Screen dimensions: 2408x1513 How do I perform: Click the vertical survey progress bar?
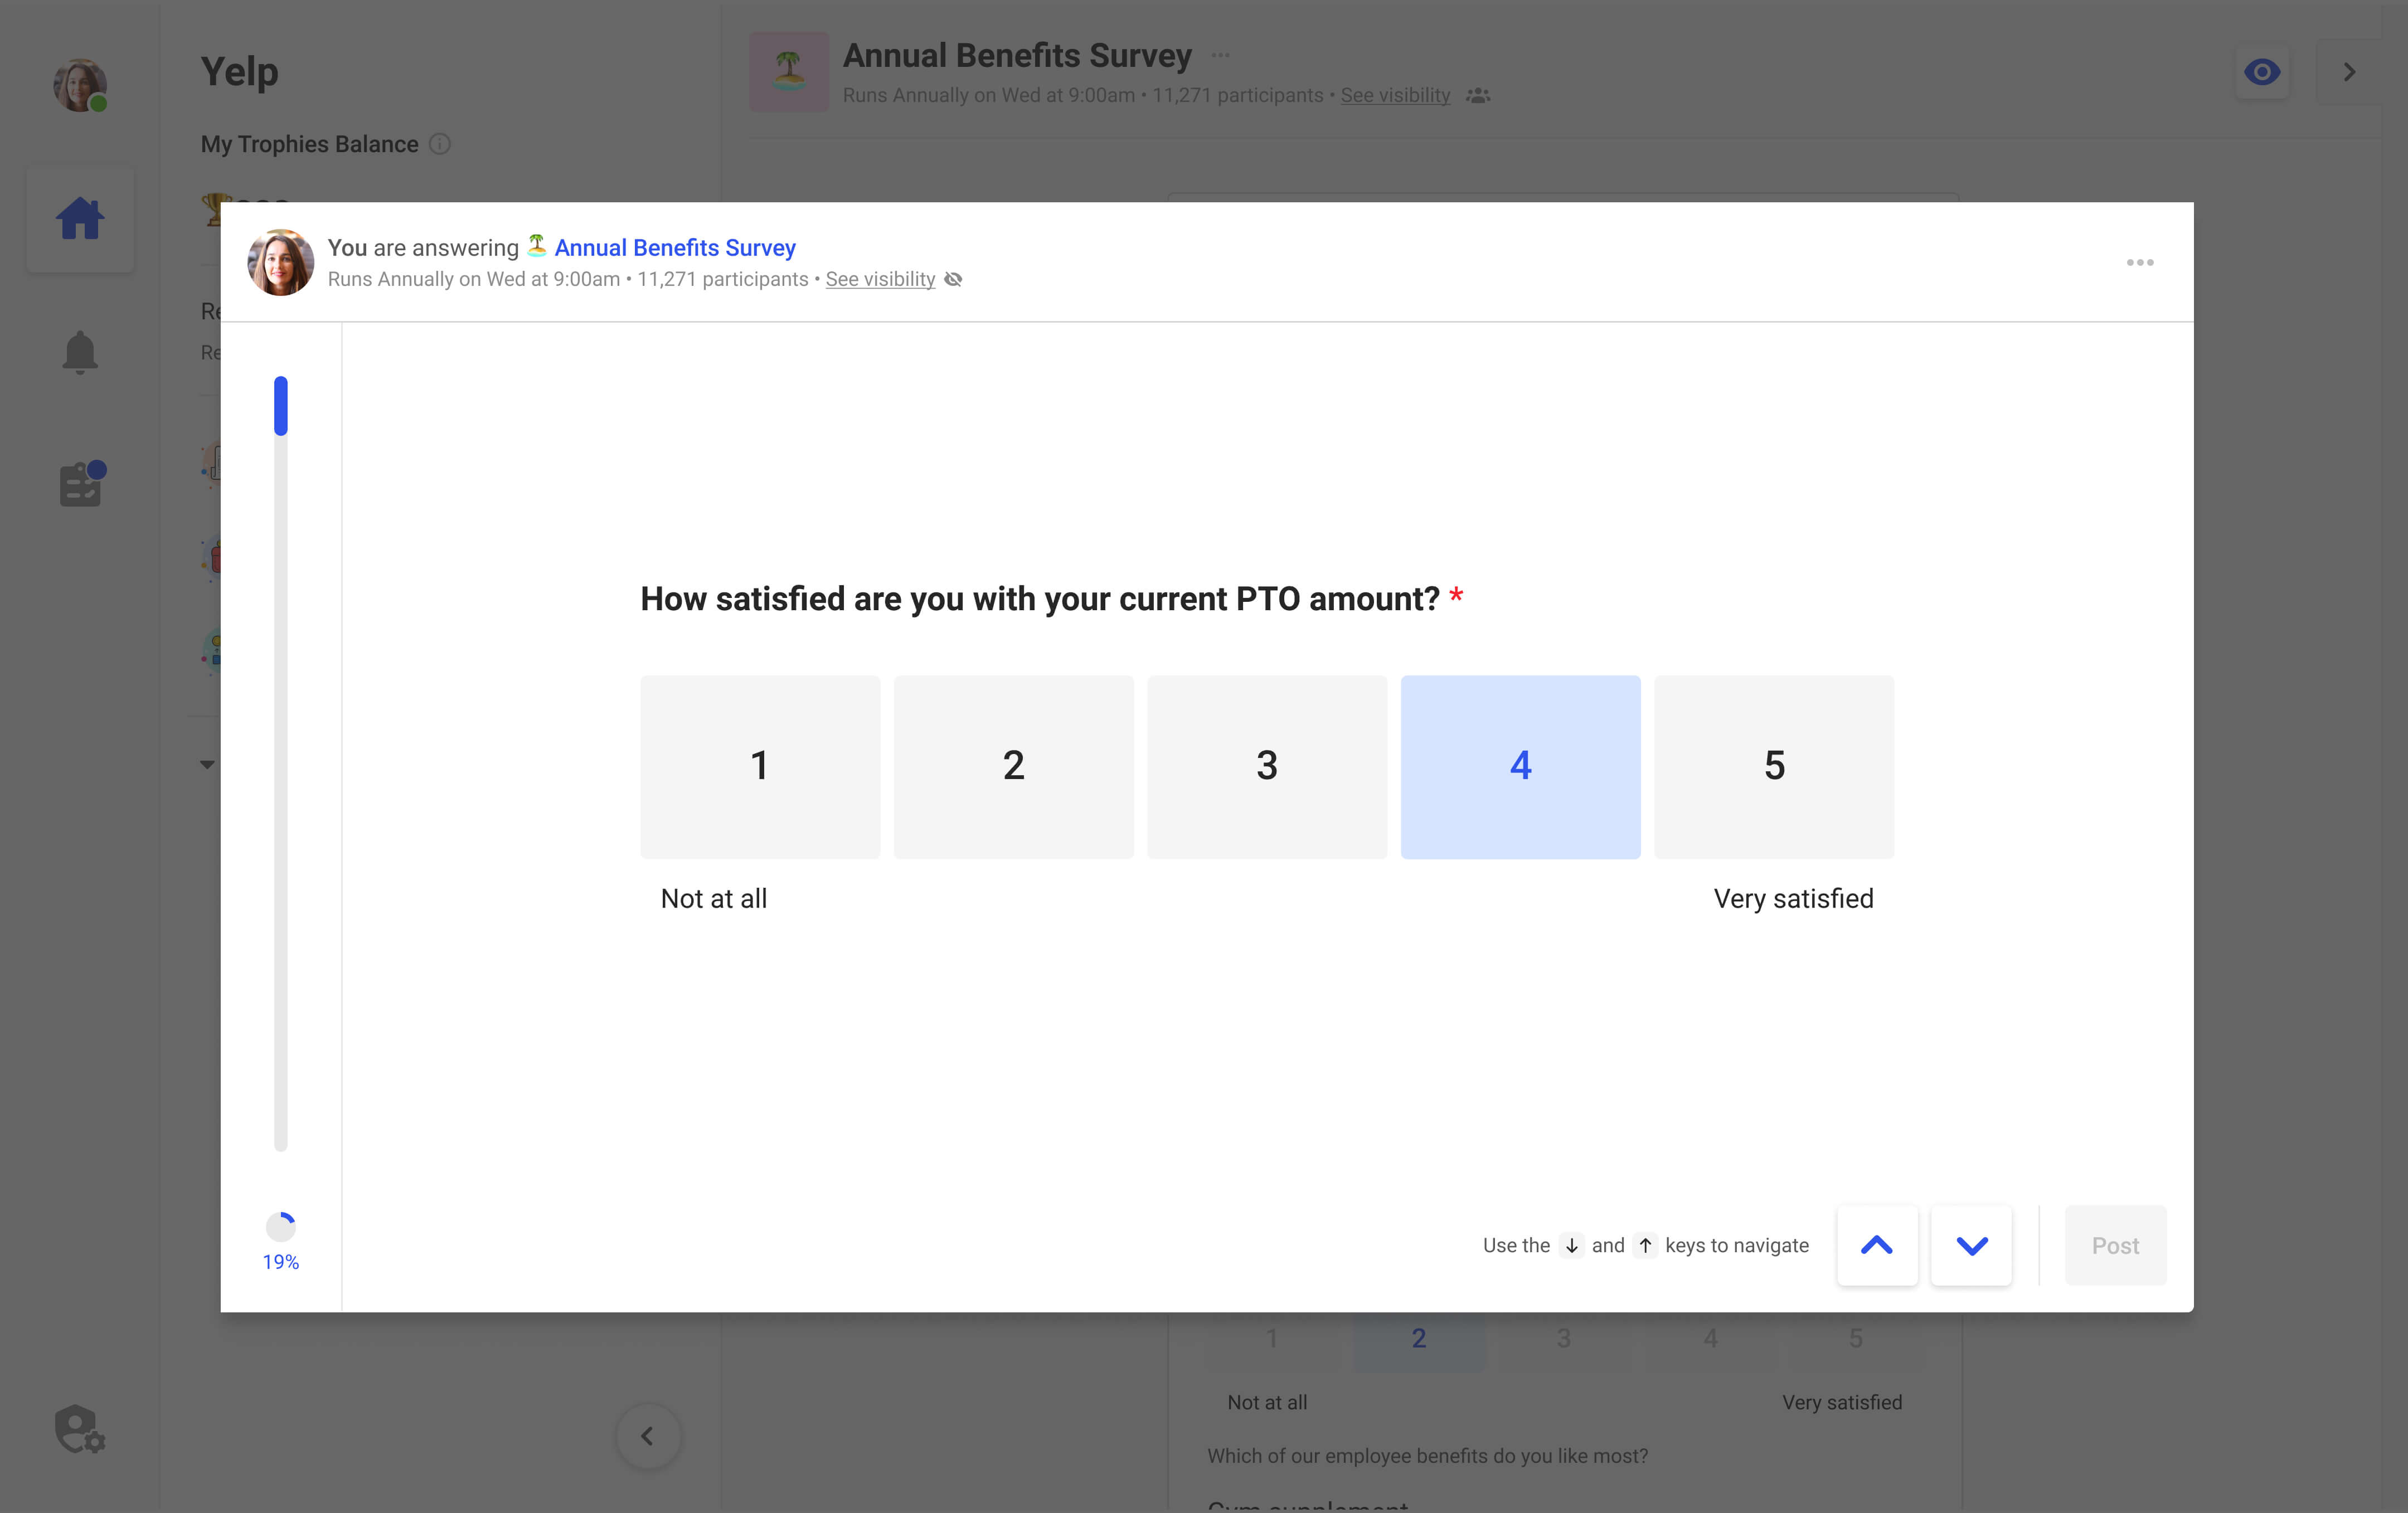(281, 764)
